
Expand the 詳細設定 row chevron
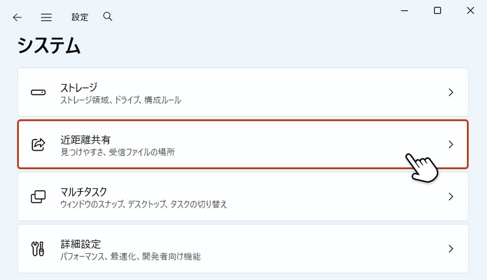450,249
